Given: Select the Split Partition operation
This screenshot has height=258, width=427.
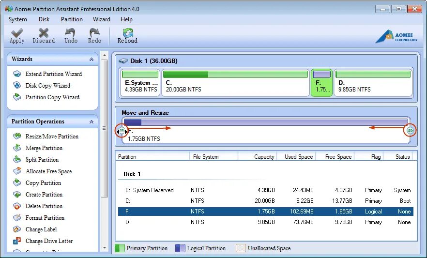Looking at the screenshot, I should coord(42,160).
